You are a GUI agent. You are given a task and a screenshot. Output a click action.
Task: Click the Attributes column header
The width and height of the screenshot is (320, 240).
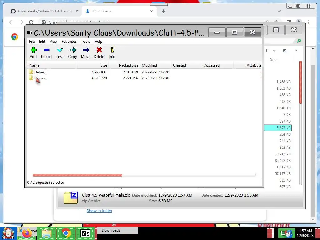point(248,65)
